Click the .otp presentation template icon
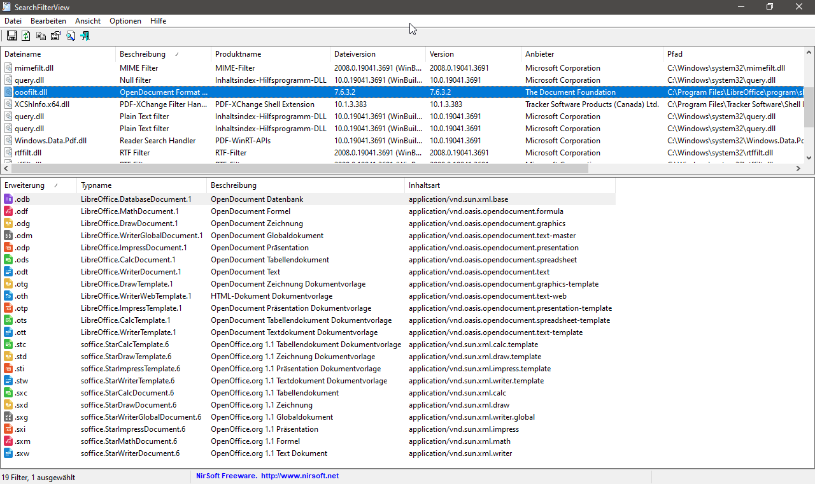Screen dimensions: 815x484 coord(8,308)
